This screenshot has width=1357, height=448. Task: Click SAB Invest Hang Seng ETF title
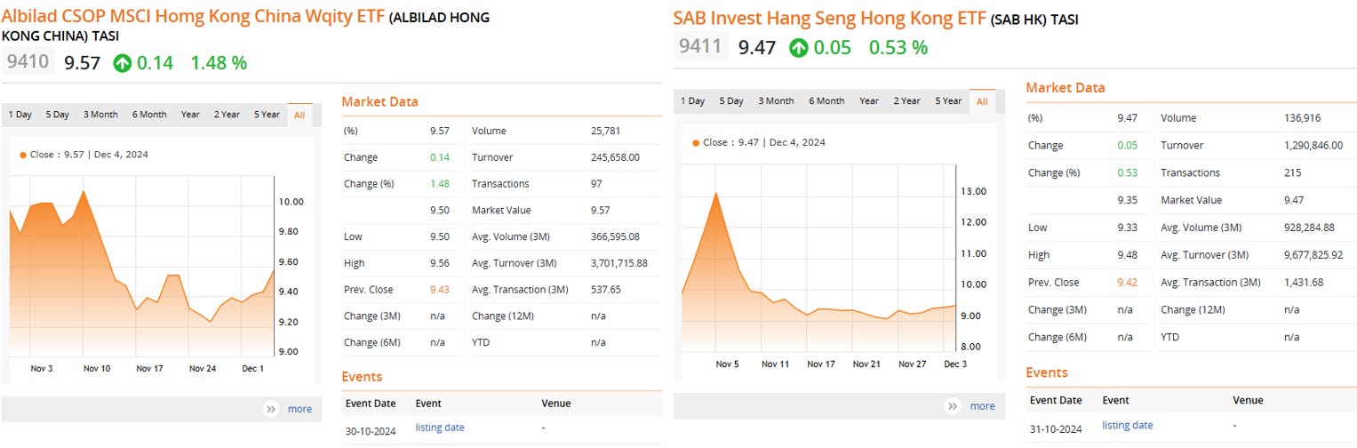(830, 18)
